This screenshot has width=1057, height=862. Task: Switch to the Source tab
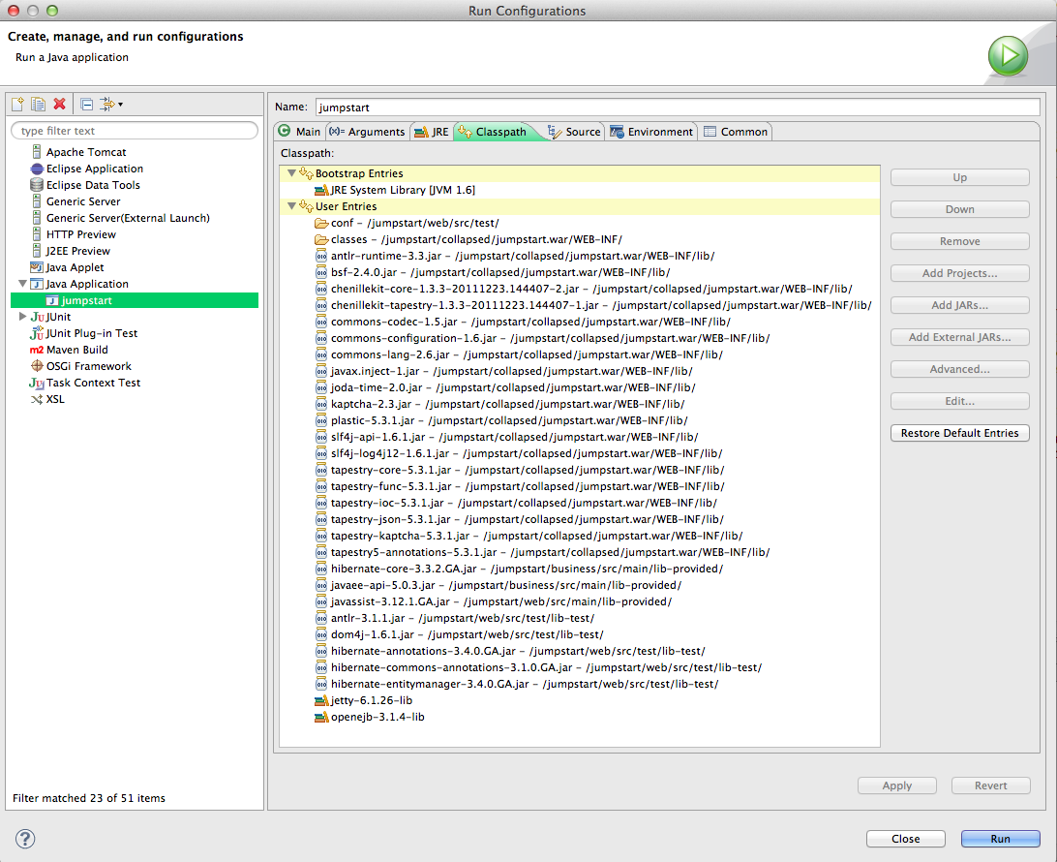coord(574,132)
